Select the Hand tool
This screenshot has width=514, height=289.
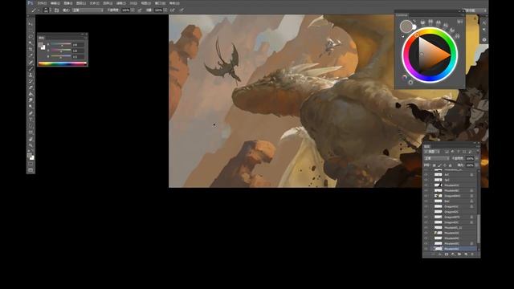(x=31, y=139)
